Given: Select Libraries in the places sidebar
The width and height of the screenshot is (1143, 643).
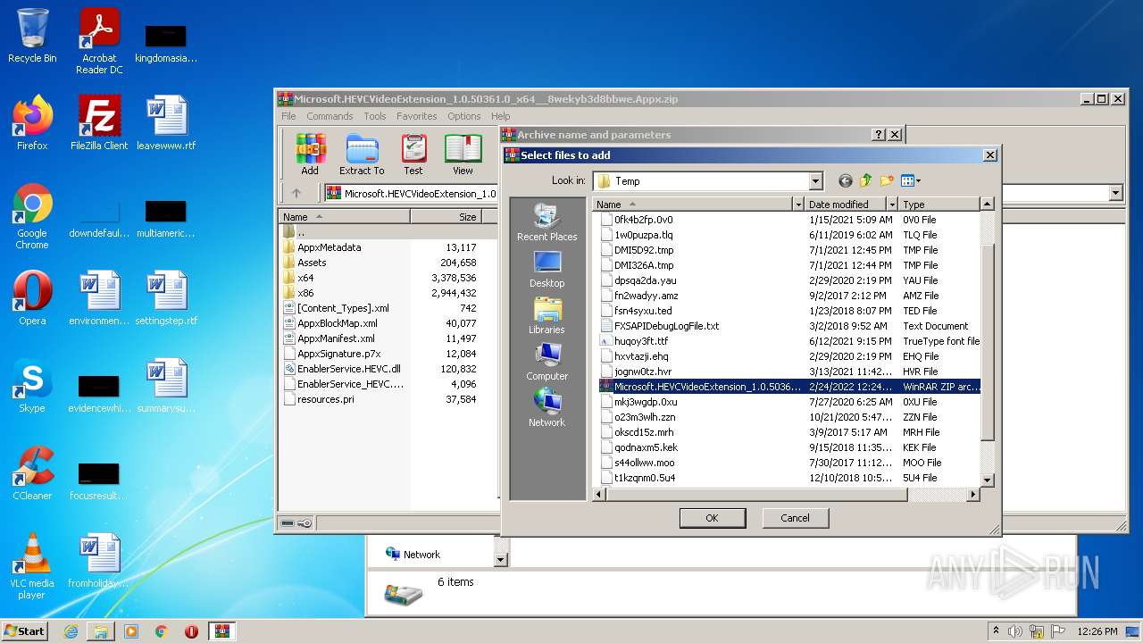Looking at the screenshot, I should 546,315.
